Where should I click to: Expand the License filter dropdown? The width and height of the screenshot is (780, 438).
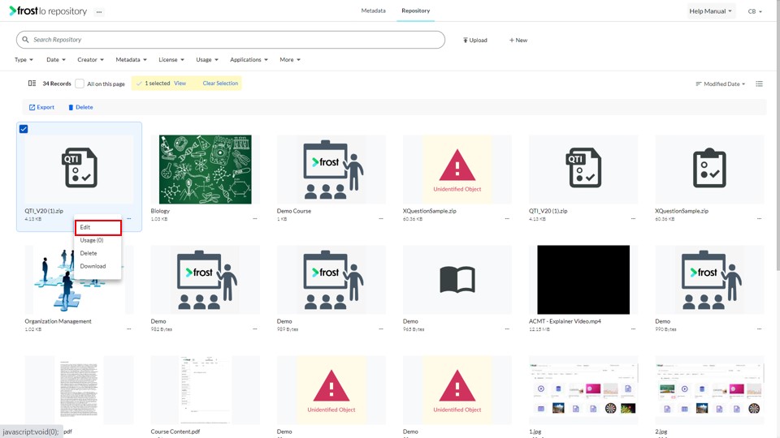point(171,59)
